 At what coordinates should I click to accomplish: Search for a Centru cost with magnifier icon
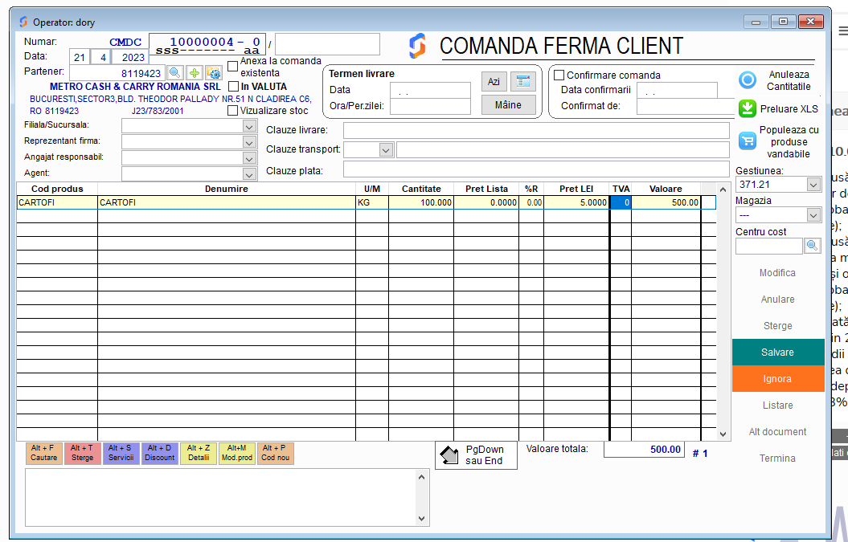(812, 246)
